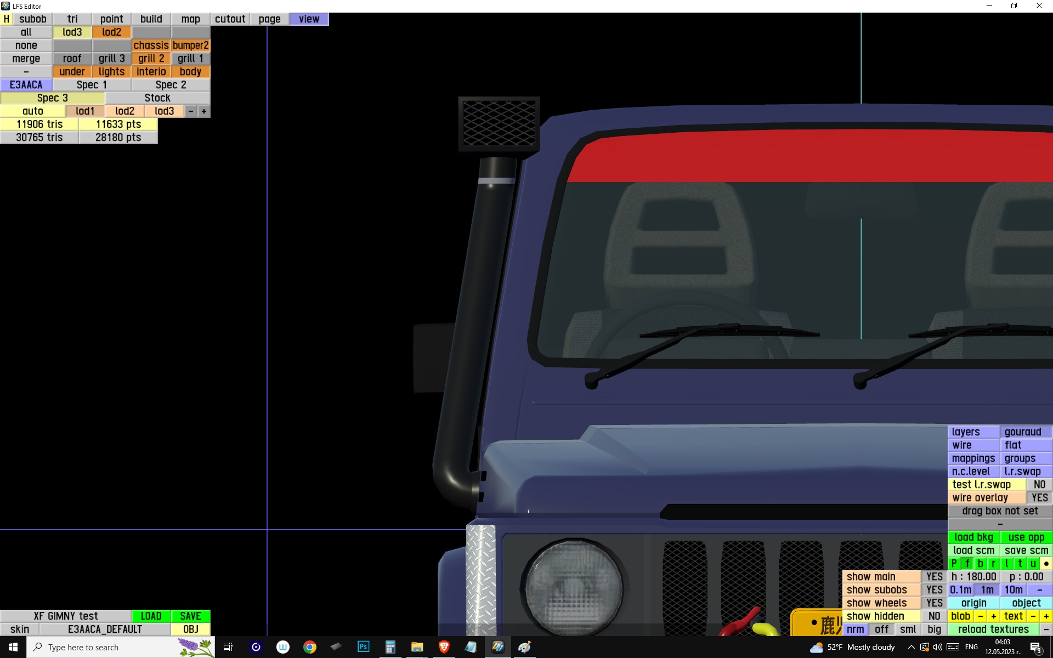The image size is (1053, 658).
Task: Click plus button next to lod3
Action: 203,111
